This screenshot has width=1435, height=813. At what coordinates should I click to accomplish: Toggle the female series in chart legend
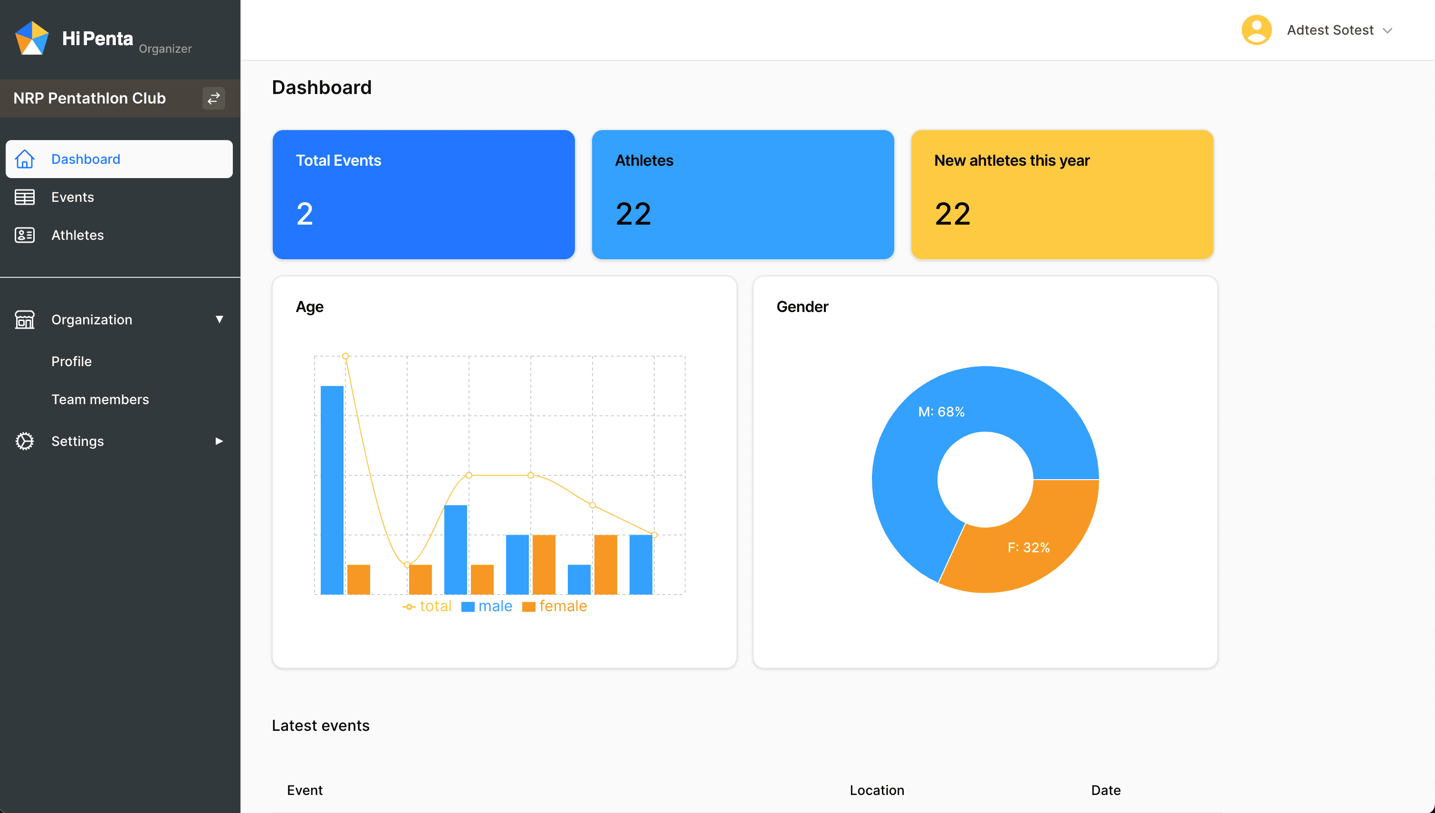555,606
